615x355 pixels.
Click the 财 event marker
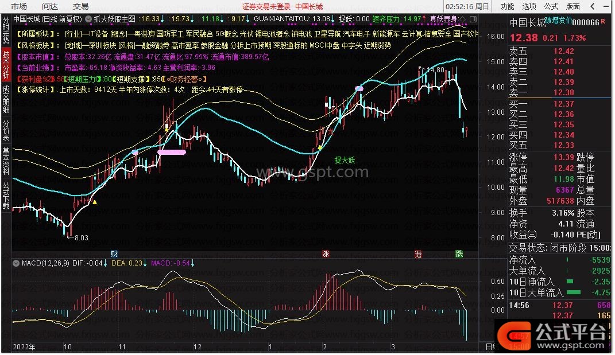pyautogui.click(x=114, y=254)
